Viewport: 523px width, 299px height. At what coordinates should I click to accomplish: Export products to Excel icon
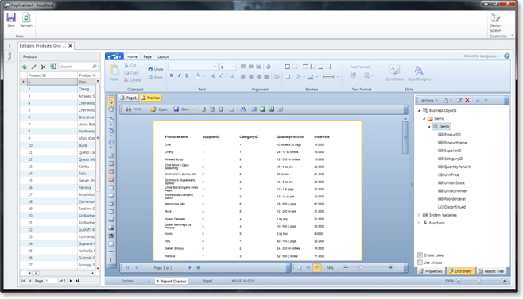pos(53,67)
